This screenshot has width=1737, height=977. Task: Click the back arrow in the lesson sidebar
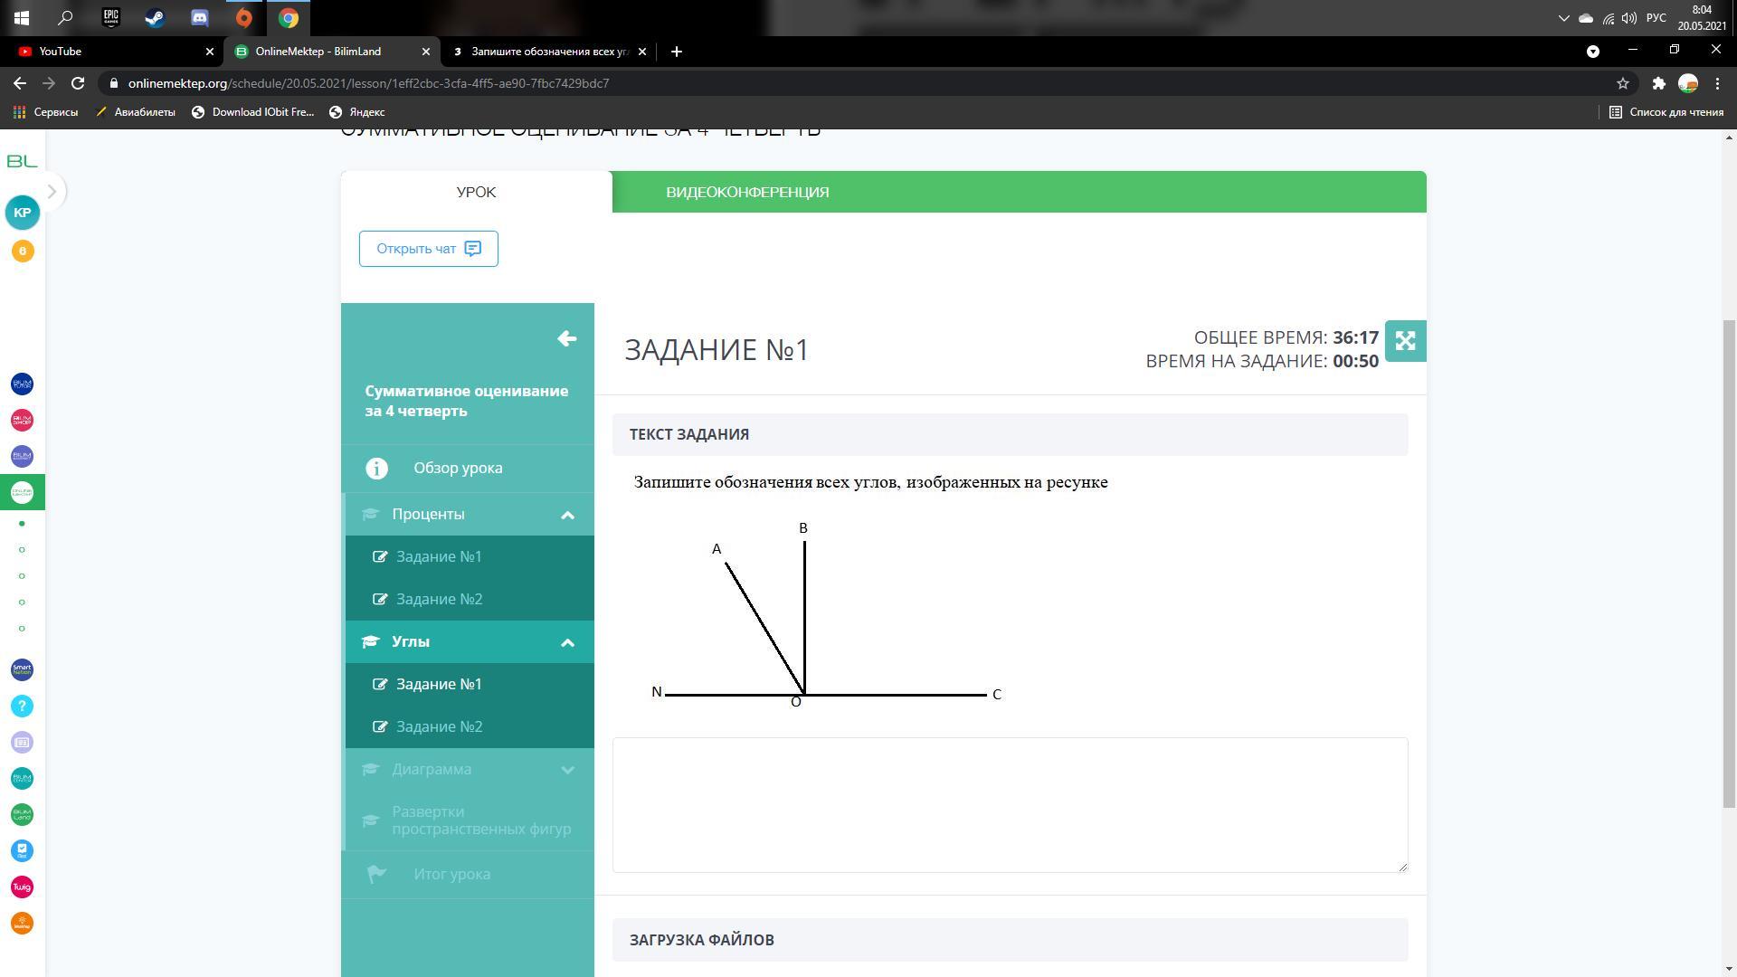click(566, 338)
